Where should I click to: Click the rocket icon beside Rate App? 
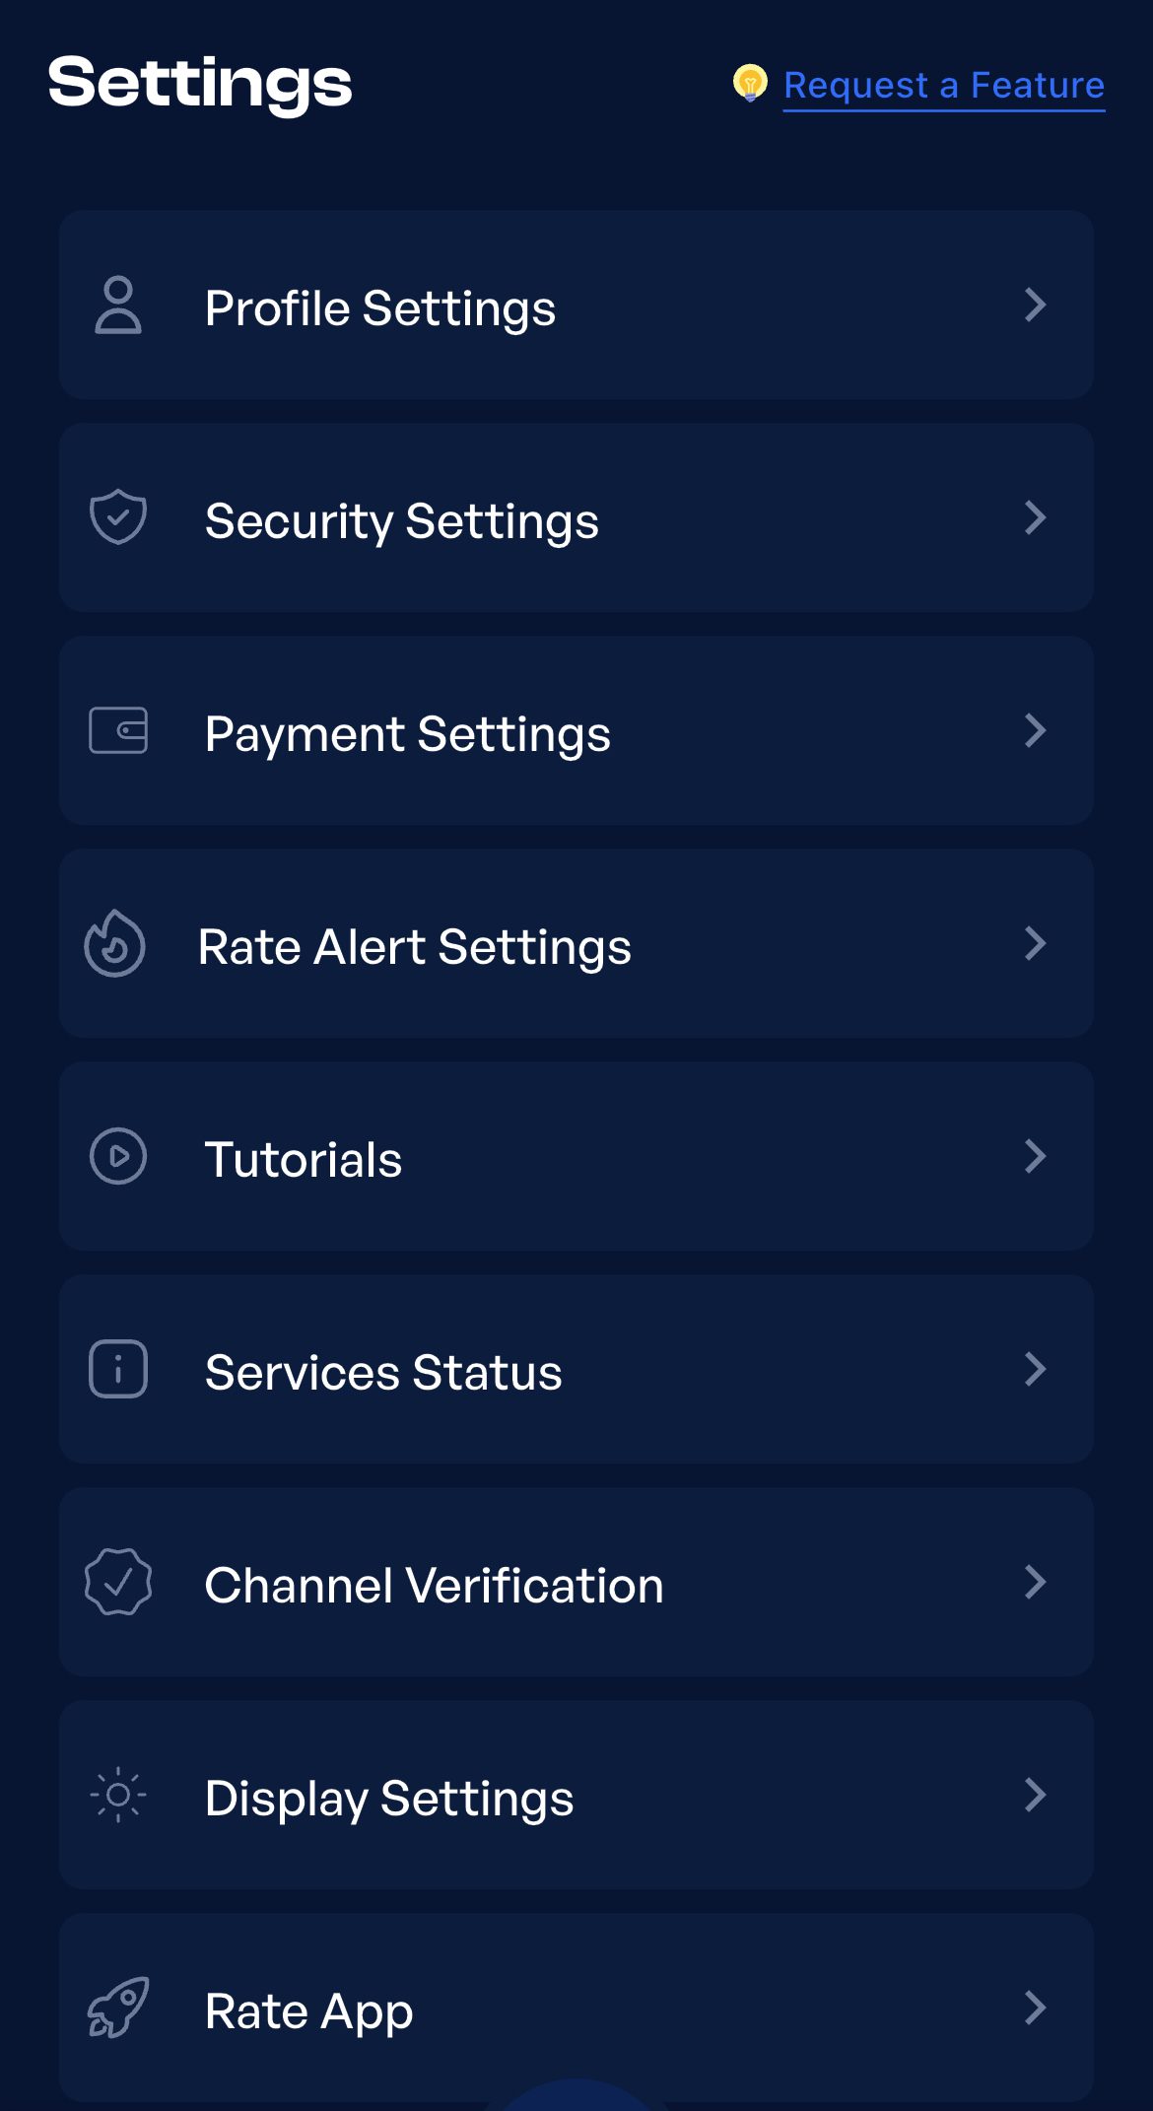pos(118,2008)
